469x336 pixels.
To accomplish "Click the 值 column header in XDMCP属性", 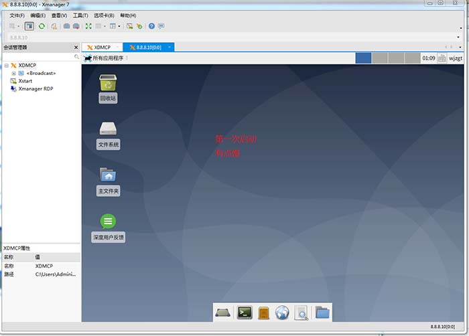I will (57, 257).
